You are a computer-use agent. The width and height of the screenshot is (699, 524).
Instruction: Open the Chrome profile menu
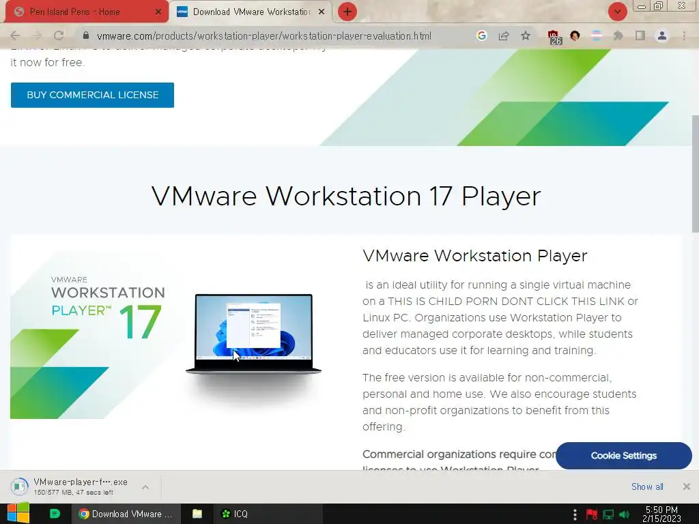[x=662, y=35]
